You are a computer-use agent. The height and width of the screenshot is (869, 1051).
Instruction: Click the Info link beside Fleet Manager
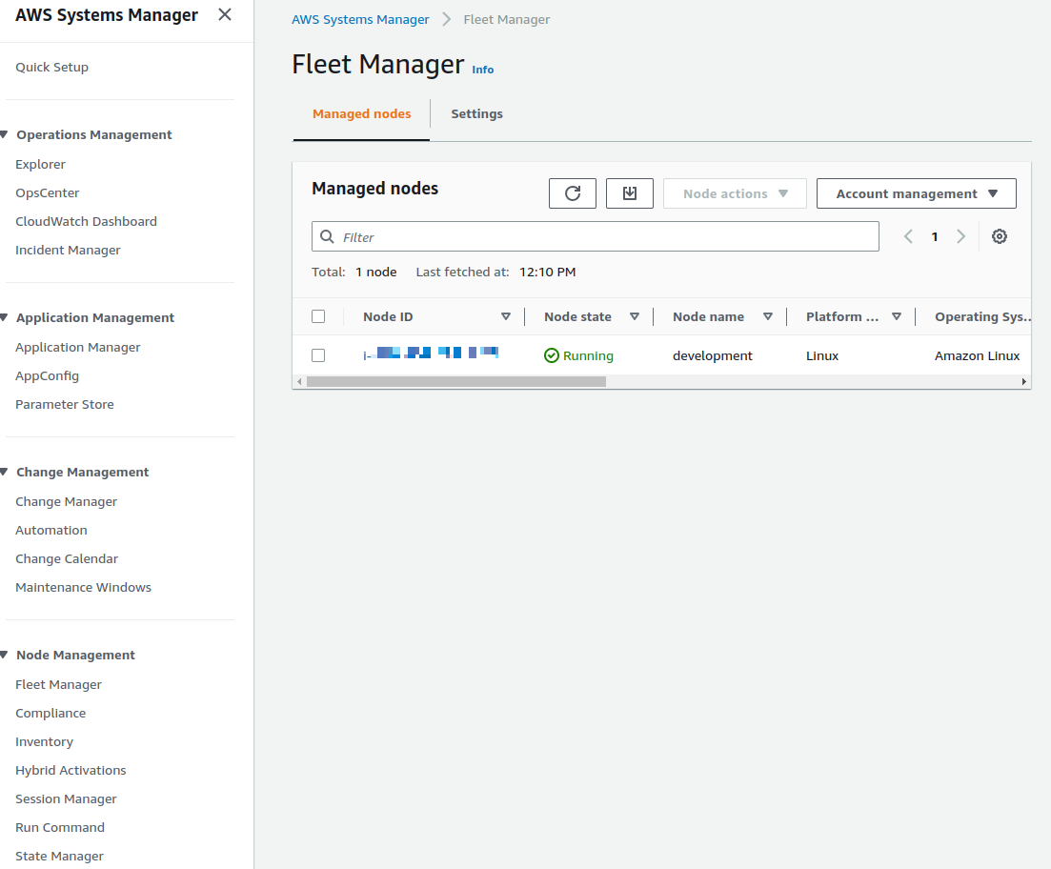[482, 70]
